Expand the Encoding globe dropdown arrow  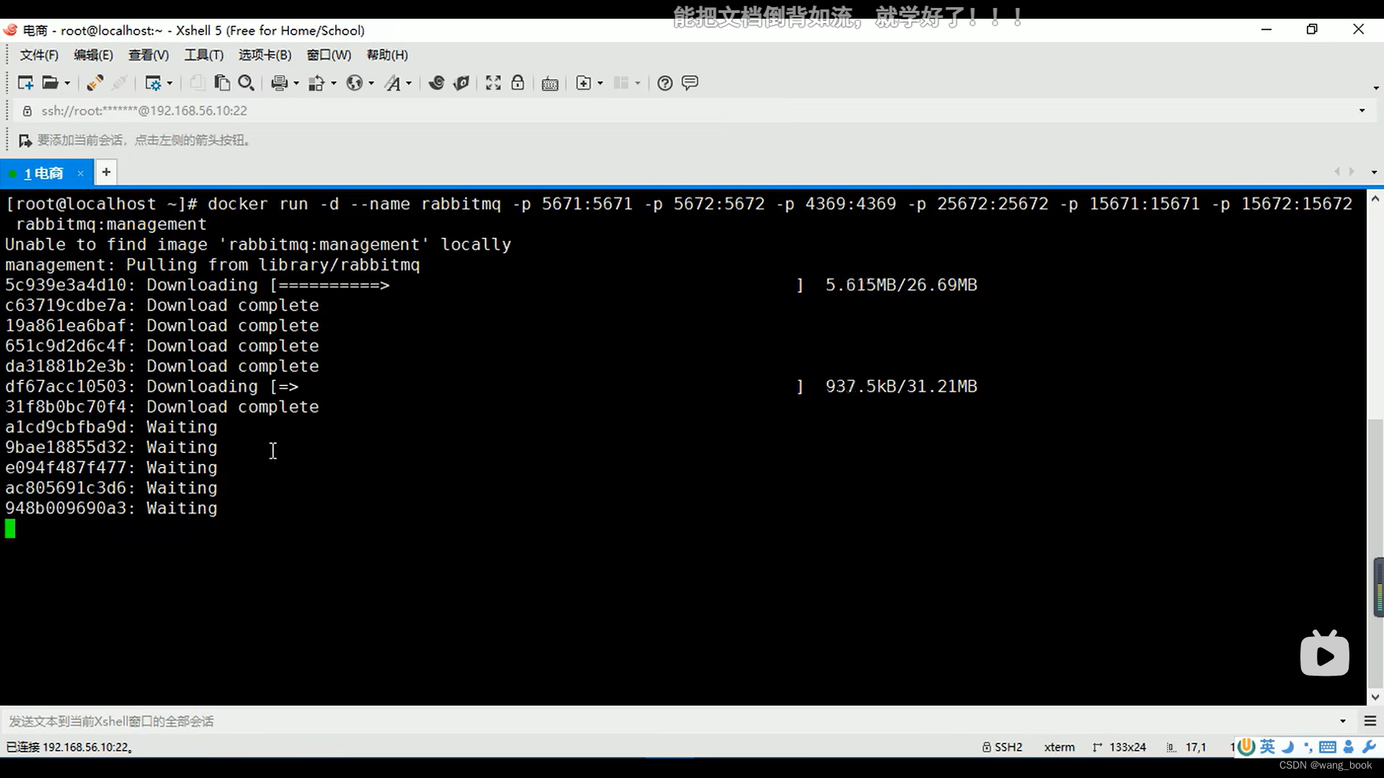click(x=371, y=84)
